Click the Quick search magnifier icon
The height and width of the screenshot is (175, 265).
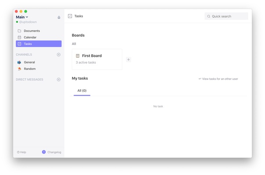tap(209, 16)
